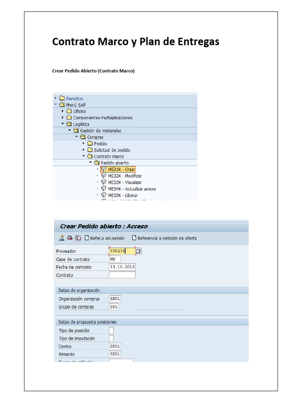Click Grupo de compras field
This screenshot has width=302, height=403.
[114, 307]
